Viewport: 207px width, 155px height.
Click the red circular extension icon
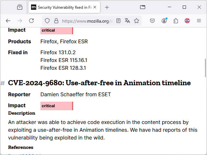tap(187, 21)
